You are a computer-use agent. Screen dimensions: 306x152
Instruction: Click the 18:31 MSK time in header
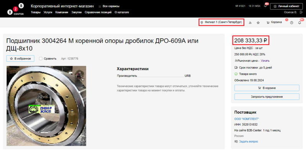[x=254, y=6]
